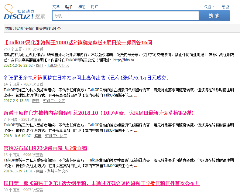Open the 尾田荣一郎《海贼王》第1话大纲手稿 post
This screenshot has width=240, height=193.
tap(102, 183)
